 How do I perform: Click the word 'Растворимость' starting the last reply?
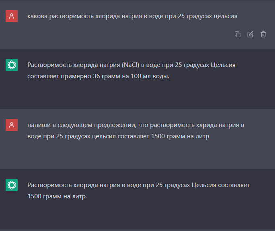pos(49,185)
